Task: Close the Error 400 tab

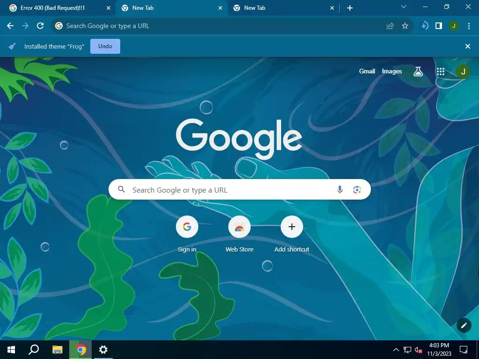Action: coord(109,8)
